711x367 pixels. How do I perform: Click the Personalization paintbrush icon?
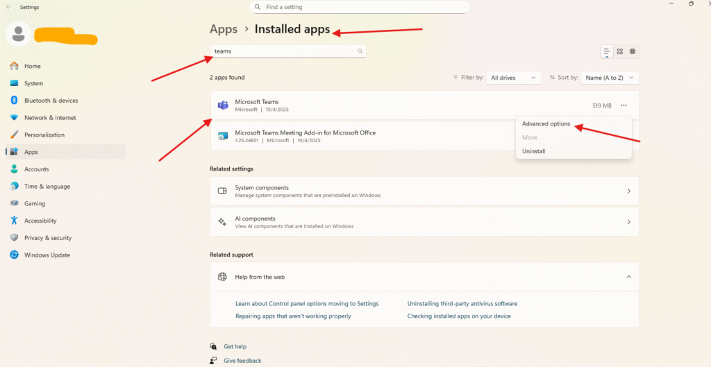(x=14, y=135)
